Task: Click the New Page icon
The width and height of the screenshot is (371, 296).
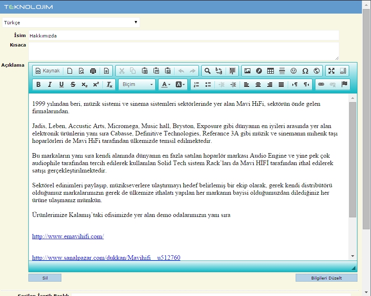Action: (x=70, y=71)
